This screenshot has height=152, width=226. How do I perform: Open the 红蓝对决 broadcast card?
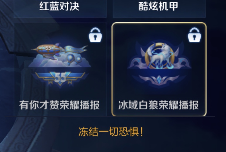coord(60,6)
